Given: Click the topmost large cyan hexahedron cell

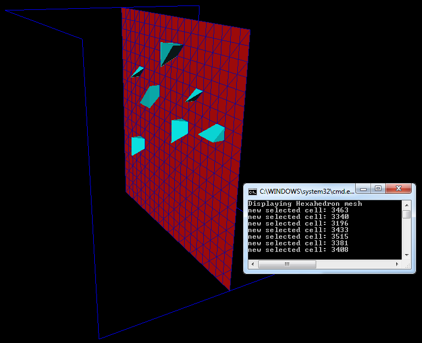Looking at the screenshot, I should coord(170,53).
